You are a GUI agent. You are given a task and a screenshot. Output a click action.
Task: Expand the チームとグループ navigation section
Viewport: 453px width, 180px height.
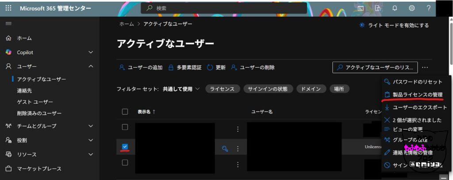91,126
